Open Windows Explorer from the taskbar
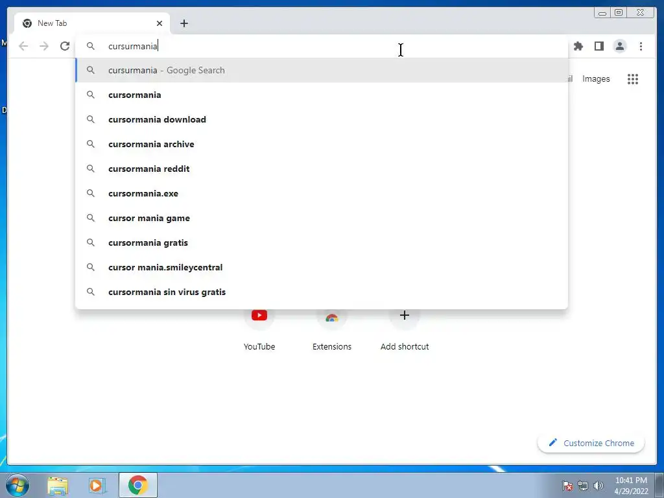Viewport: 664px width, 498px height. [58, 485]
